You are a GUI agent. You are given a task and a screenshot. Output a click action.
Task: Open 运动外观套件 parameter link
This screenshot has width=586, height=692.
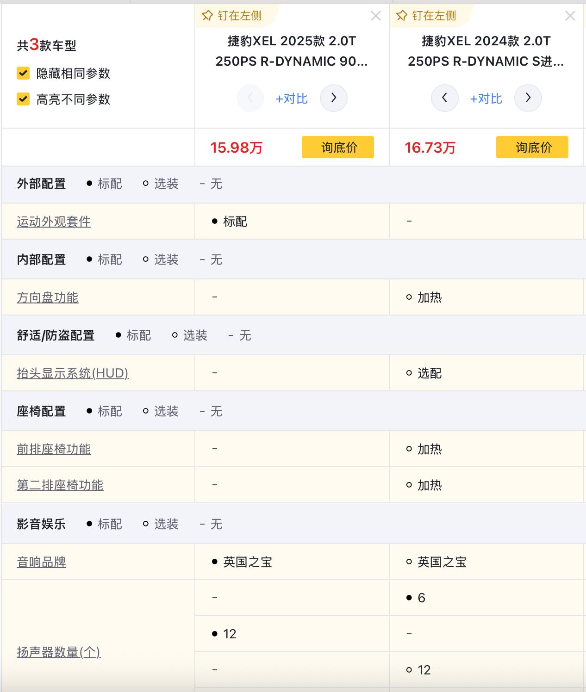tap(54, 222)
